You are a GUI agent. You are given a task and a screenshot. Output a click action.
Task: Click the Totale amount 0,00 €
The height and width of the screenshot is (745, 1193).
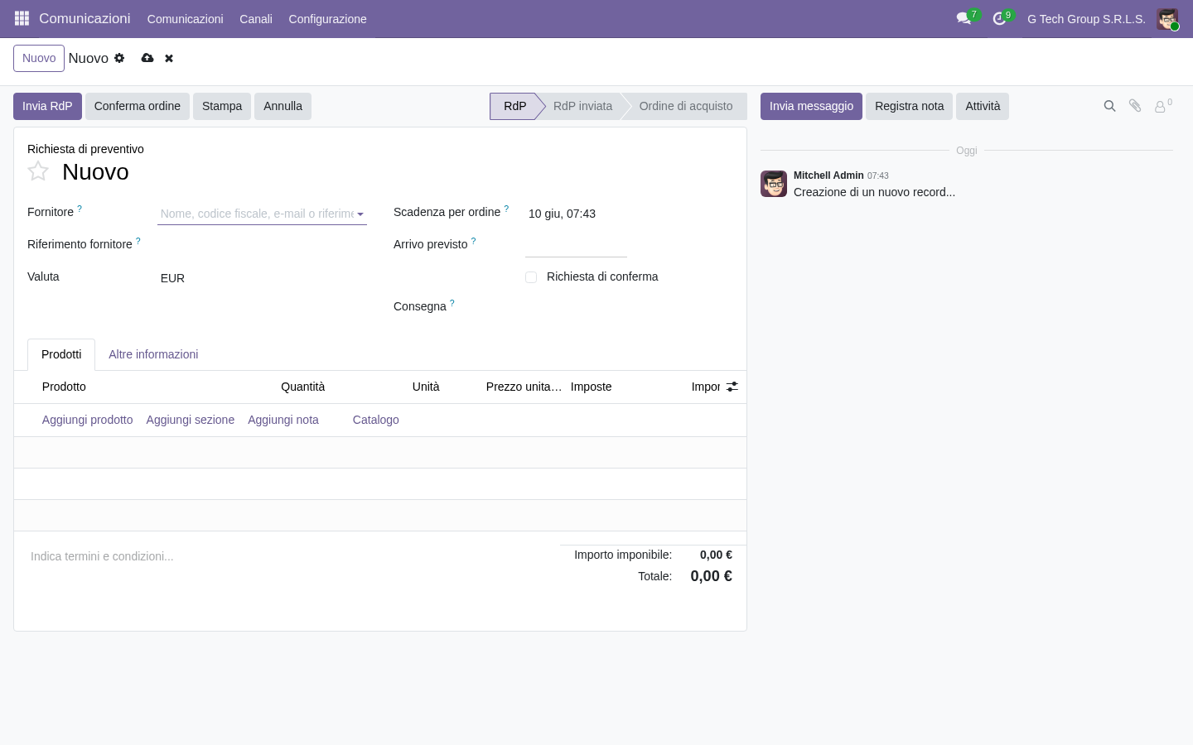click(x=711, y=576)
